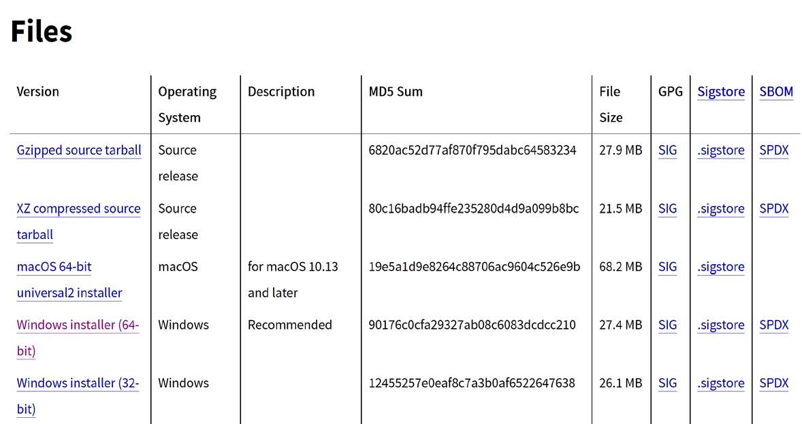Get GPG SIG for macOS installer
Image resolution: width=802 pixels, height=424 pixels.
point(668,267)
